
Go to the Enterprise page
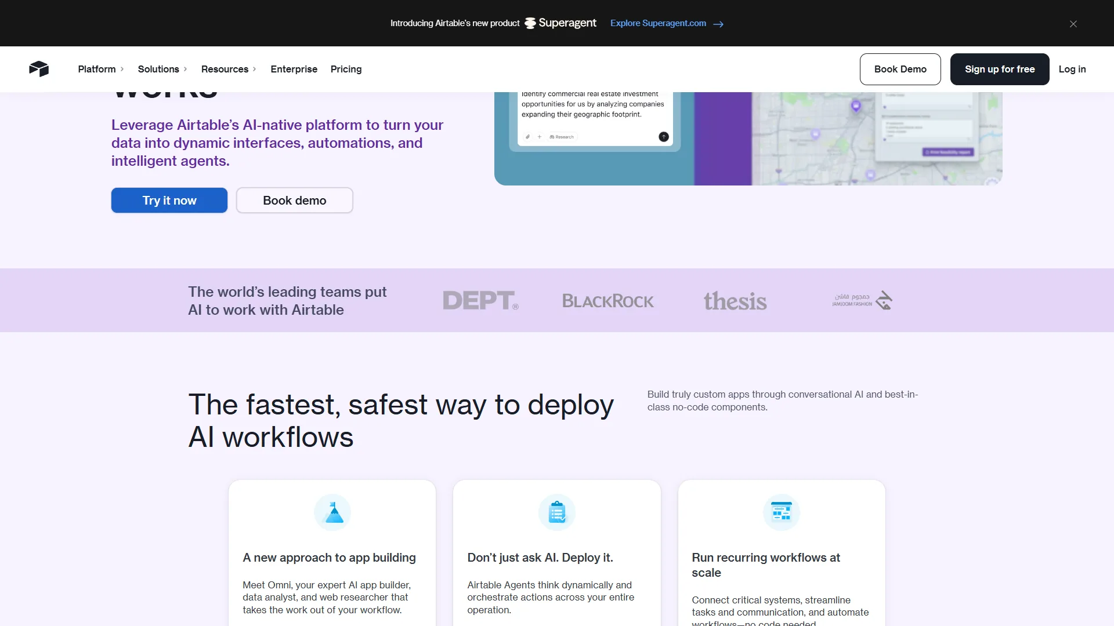point(294,69)
